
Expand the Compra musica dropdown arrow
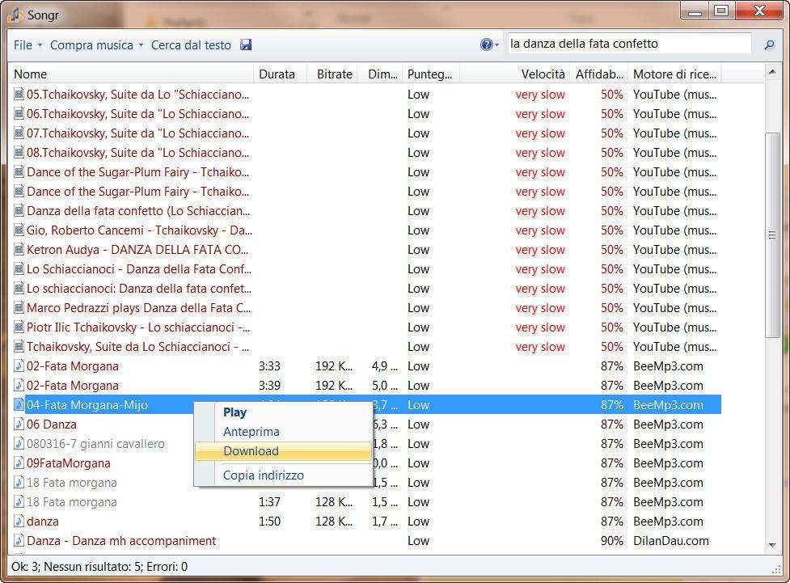click(141, 44)
